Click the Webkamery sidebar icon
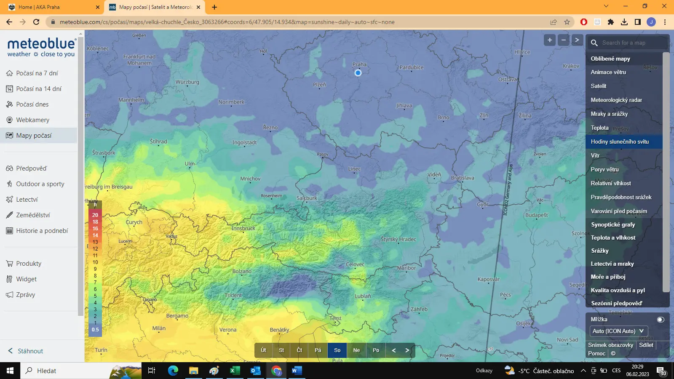This screenshot has height=379, width=674. click(9, 120)
